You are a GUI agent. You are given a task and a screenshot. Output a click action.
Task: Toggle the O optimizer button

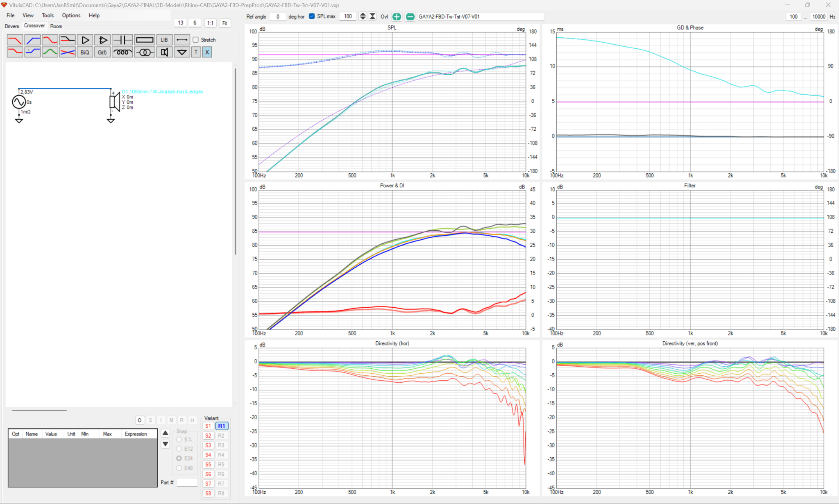140,420
